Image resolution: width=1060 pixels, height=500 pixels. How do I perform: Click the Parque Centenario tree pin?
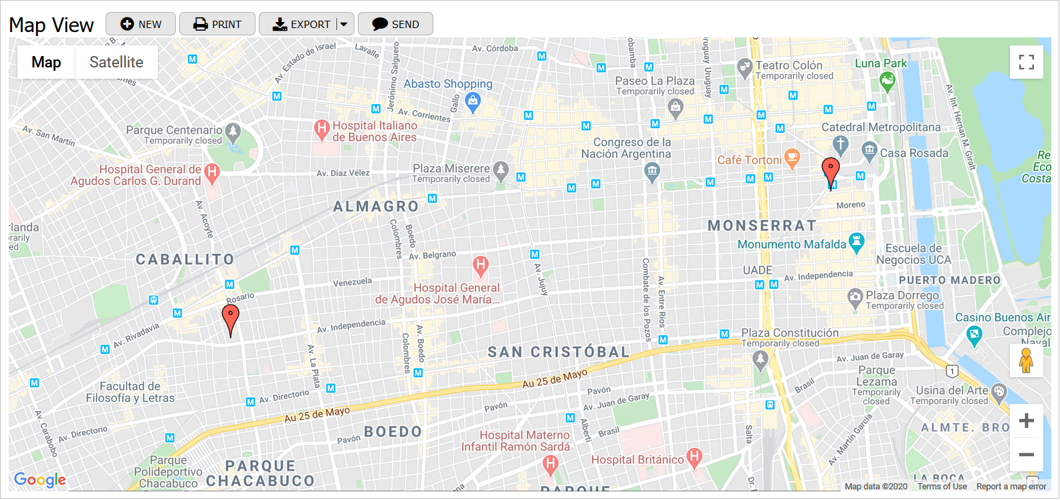[233, 132]
